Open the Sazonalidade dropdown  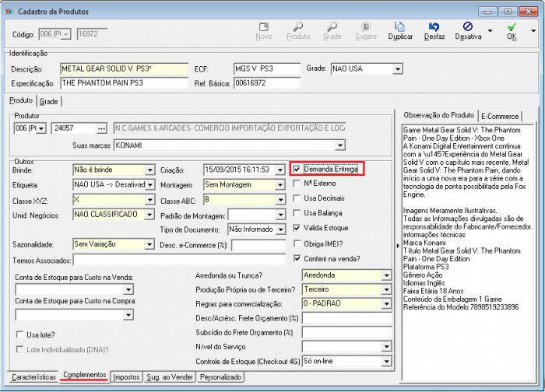point(149,244)
